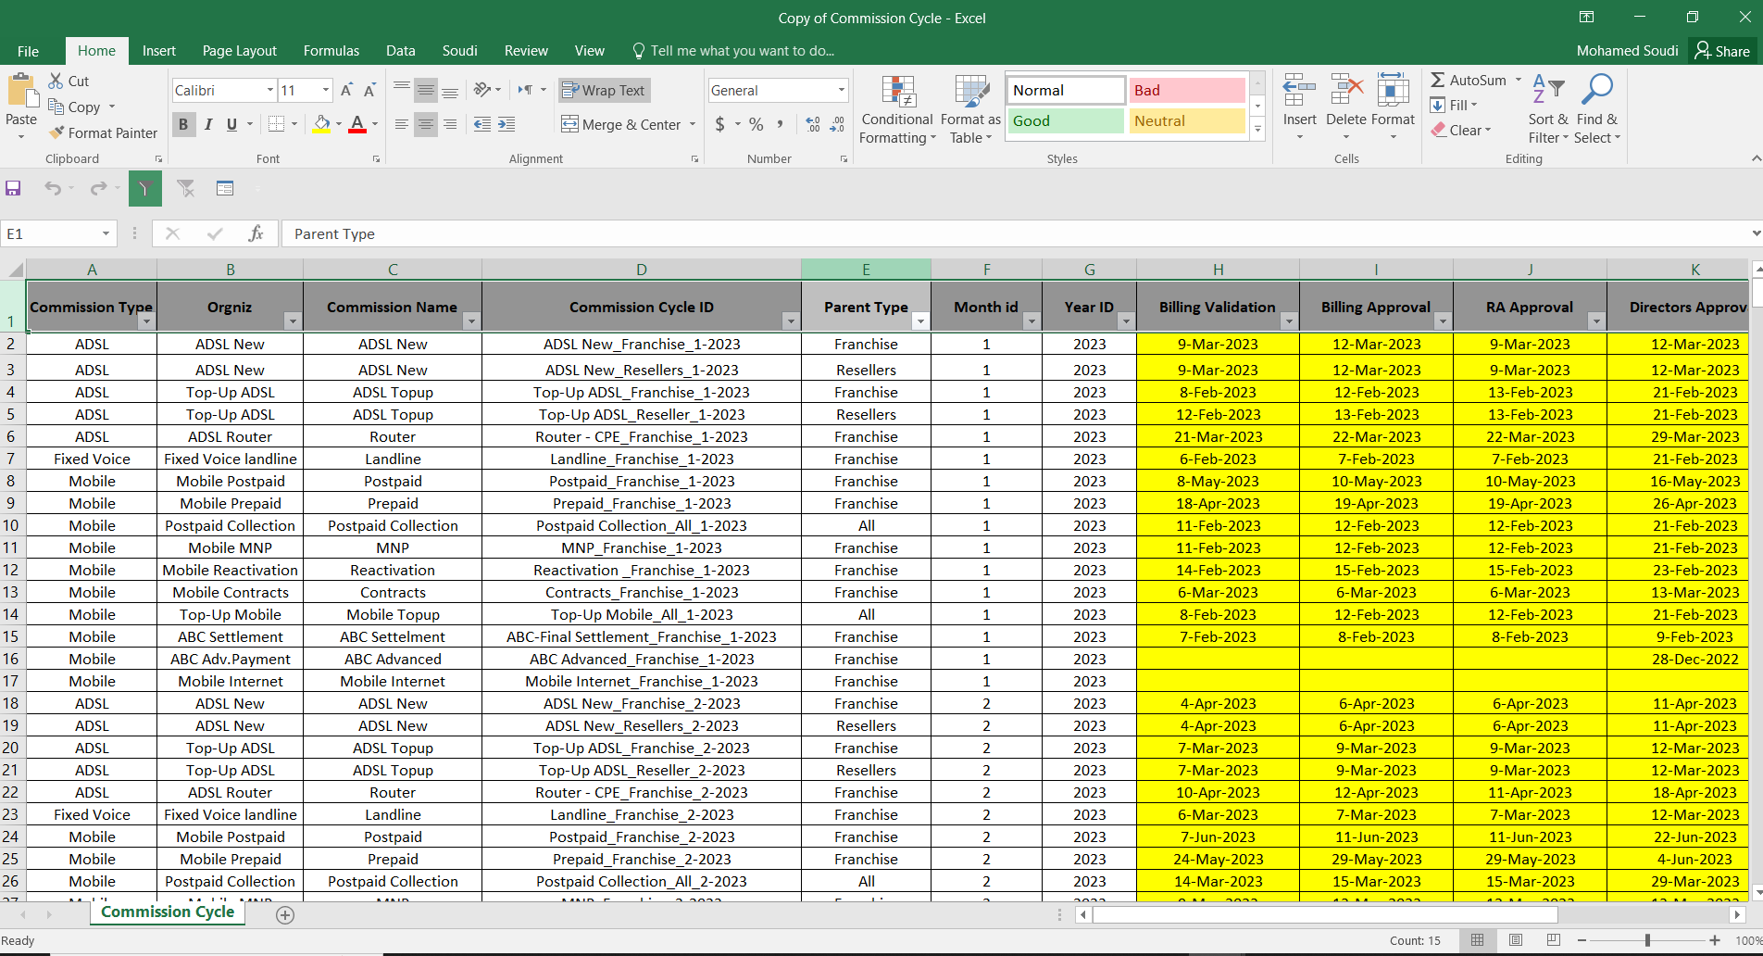Open the Insert ribbon tab
The width and height of the screenshot is (1763, 956).
(159, 51)
